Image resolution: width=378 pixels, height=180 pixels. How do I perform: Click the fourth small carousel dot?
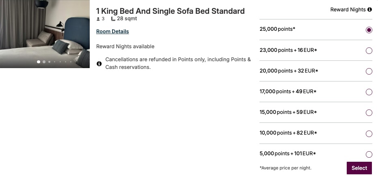coord(55,62)
